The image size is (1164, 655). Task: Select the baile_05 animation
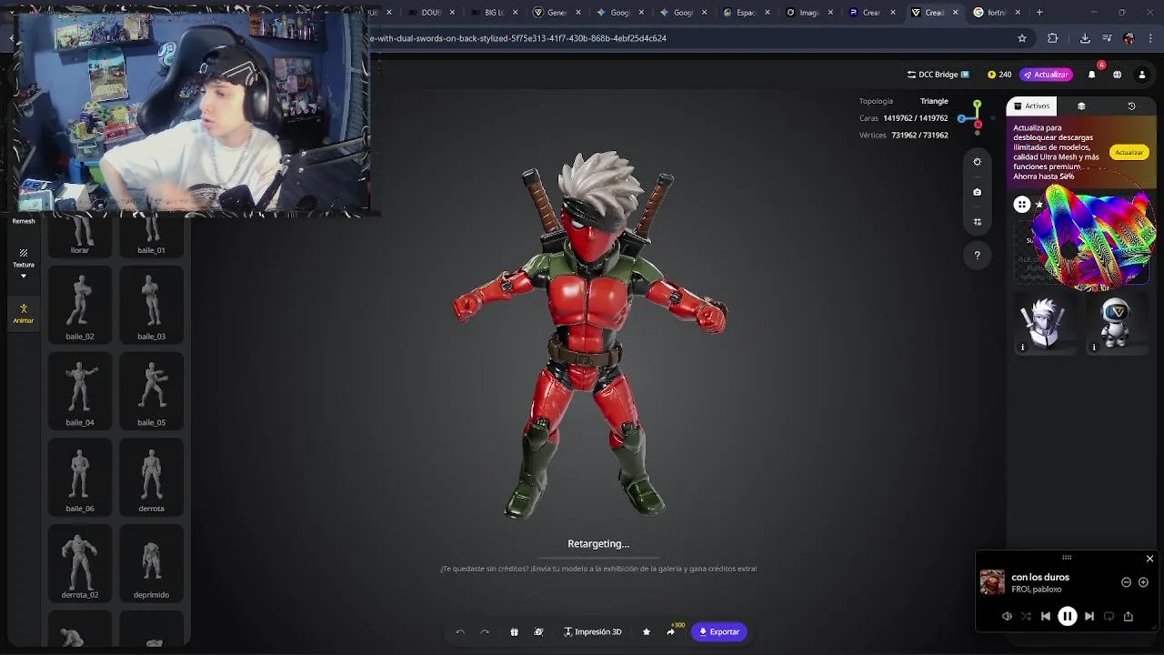click(151, 391)
